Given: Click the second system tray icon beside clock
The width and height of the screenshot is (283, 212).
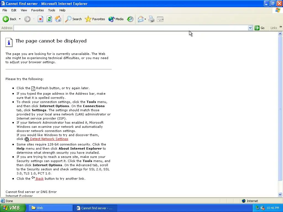Looking at the screenshot, I should click(x=263, y=208).
